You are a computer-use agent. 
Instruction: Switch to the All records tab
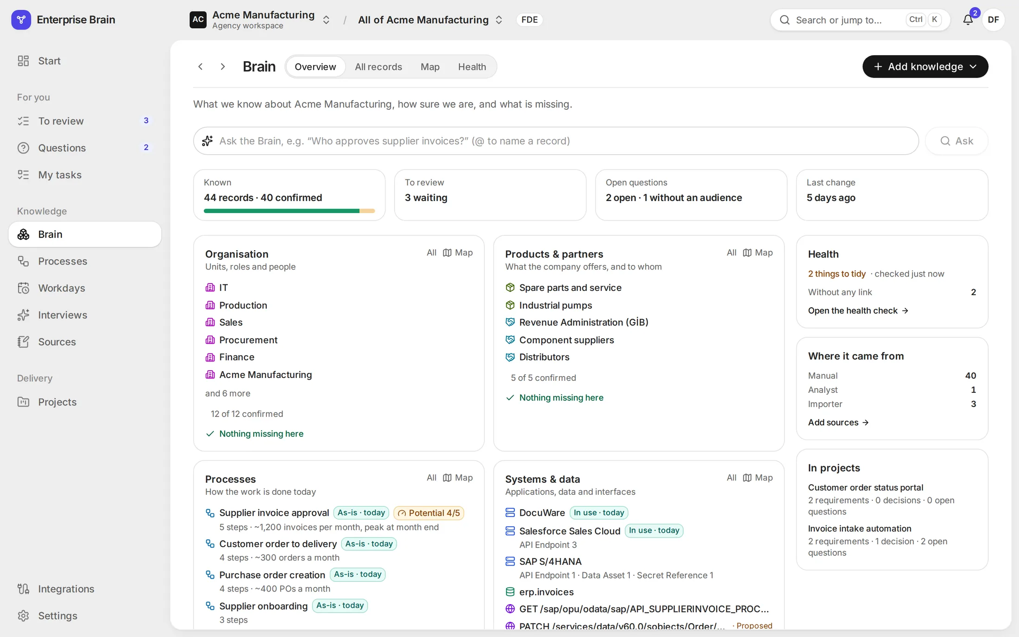tap(378, 67)
